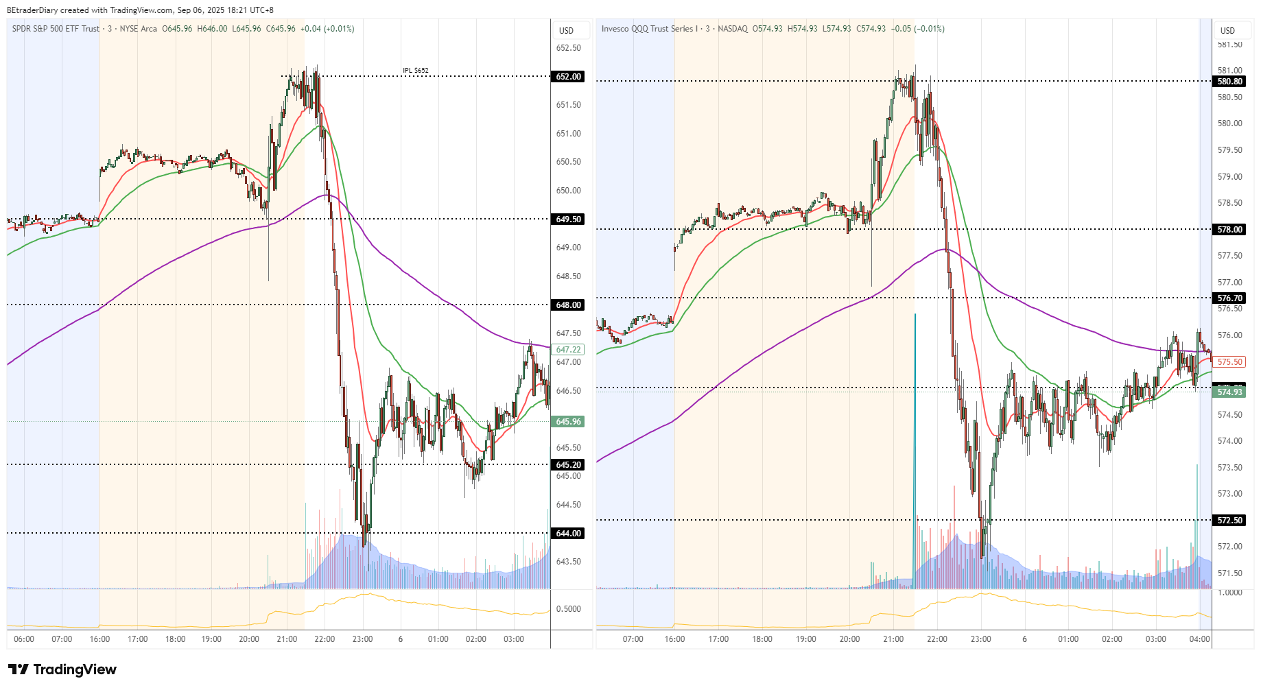Click the USD currency label on QQQ price scale

point(1228,30)
